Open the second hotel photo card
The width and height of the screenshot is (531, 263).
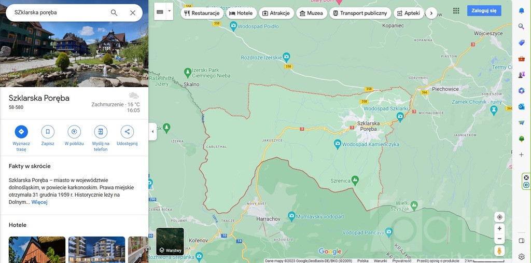(x=96, y=250)
